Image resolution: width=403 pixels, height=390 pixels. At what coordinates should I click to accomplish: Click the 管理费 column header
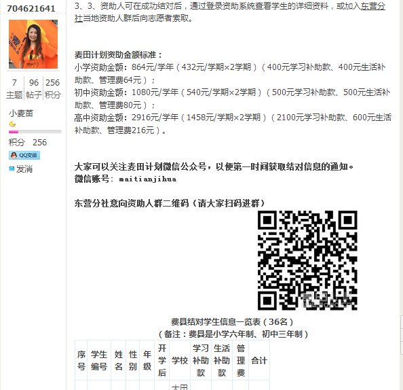tap(241, 360)
